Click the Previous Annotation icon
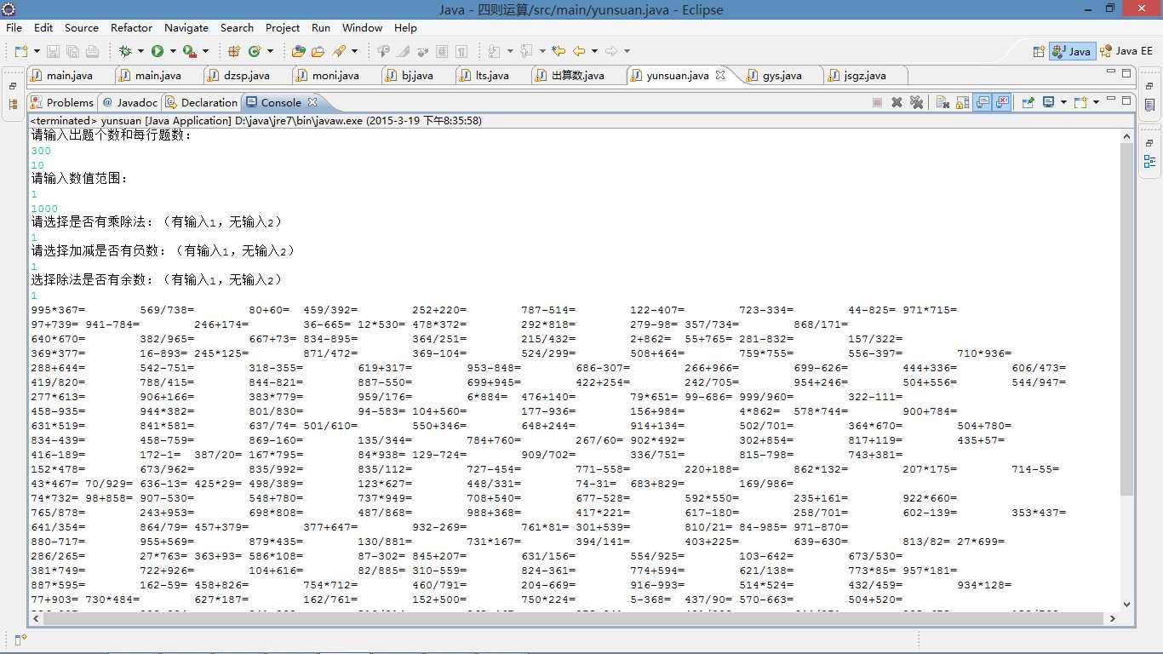 [x=526, y=51]
